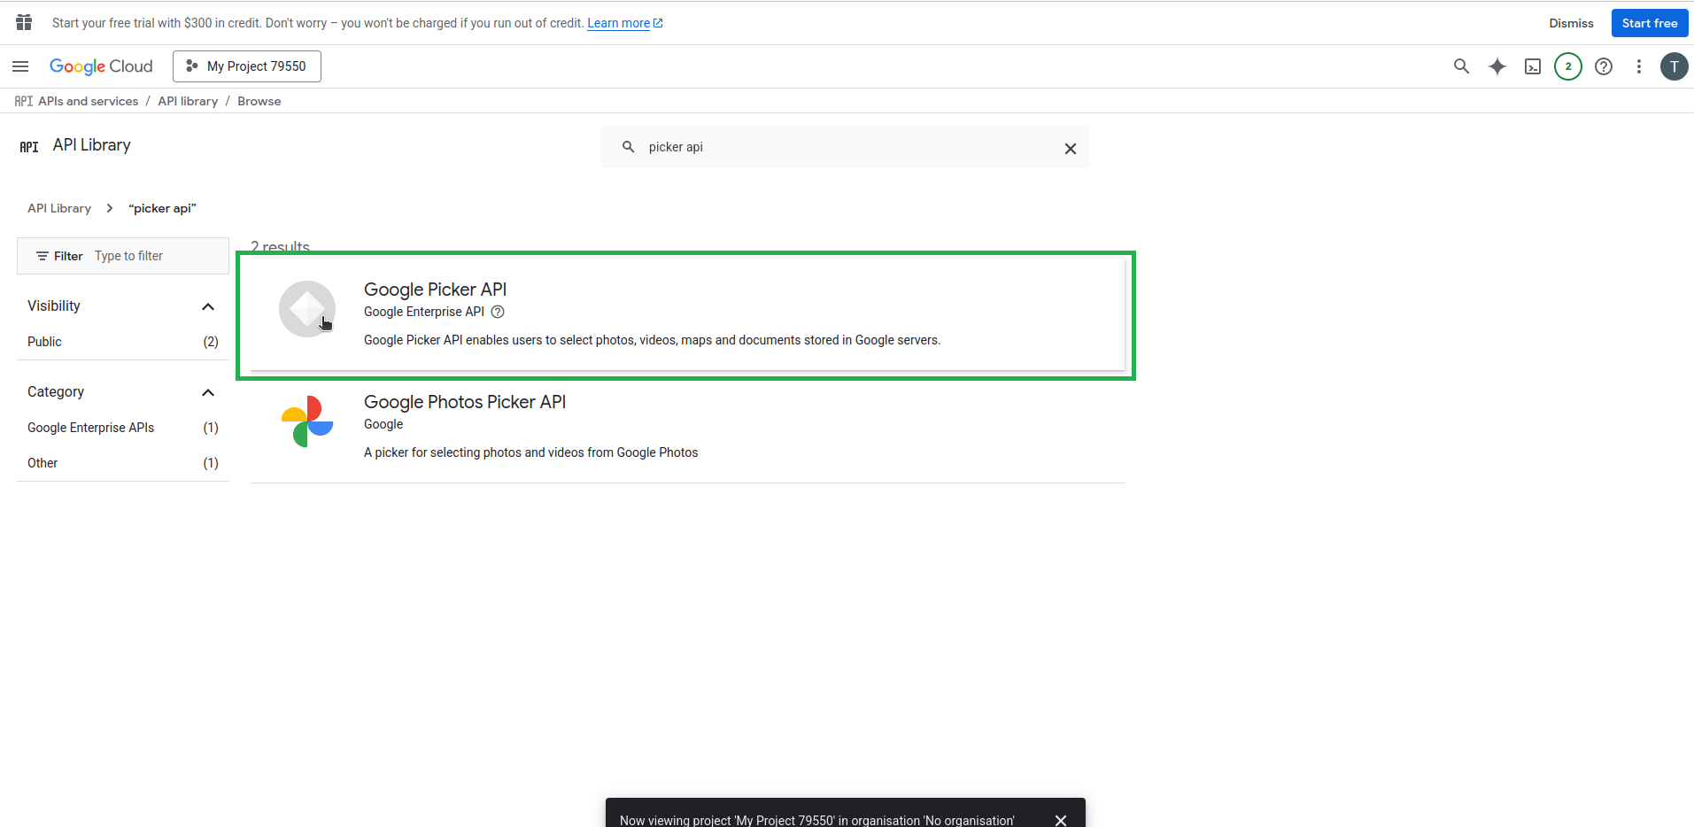Click the Start free button
Screen dimensions: 1694x827
1649,23
